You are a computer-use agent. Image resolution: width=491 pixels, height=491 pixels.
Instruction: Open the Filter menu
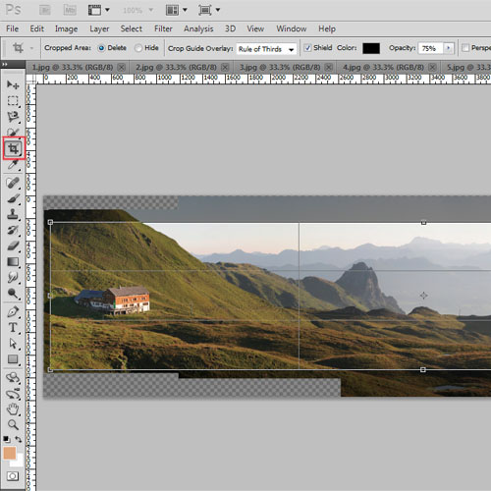(163, 28)
